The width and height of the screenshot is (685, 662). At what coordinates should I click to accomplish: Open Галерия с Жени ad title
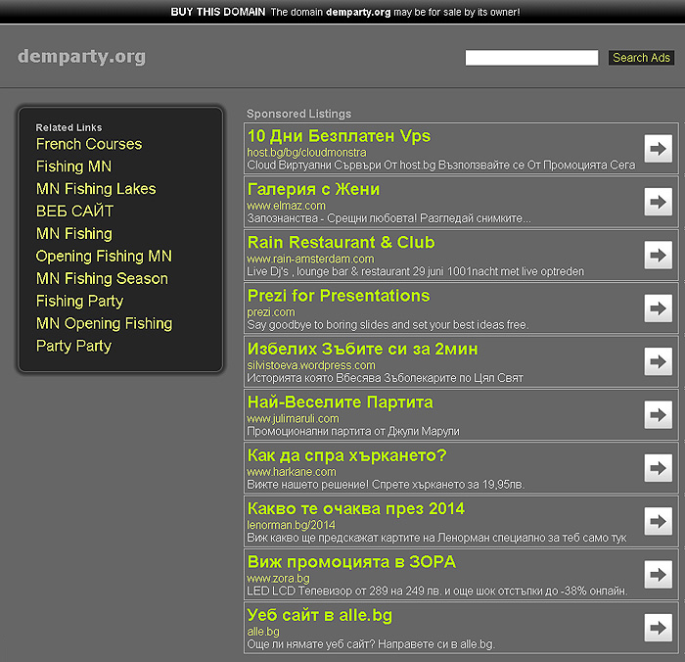point(313,189)
